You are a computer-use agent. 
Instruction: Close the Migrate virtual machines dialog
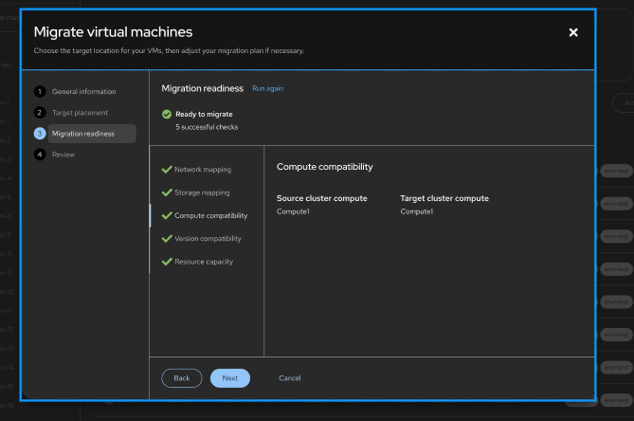pyautogui.click(x=572, y=32)
